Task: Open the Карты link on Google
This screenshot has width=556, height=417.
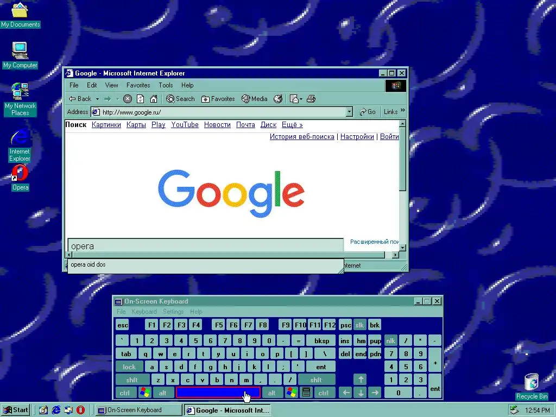Action: tap(136, 125)
